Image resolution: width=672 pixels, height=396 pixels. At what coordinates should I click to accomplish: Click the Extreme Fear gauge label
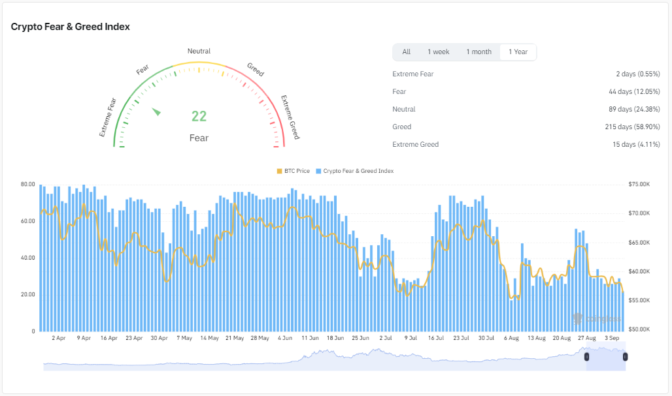coord(108,117)
